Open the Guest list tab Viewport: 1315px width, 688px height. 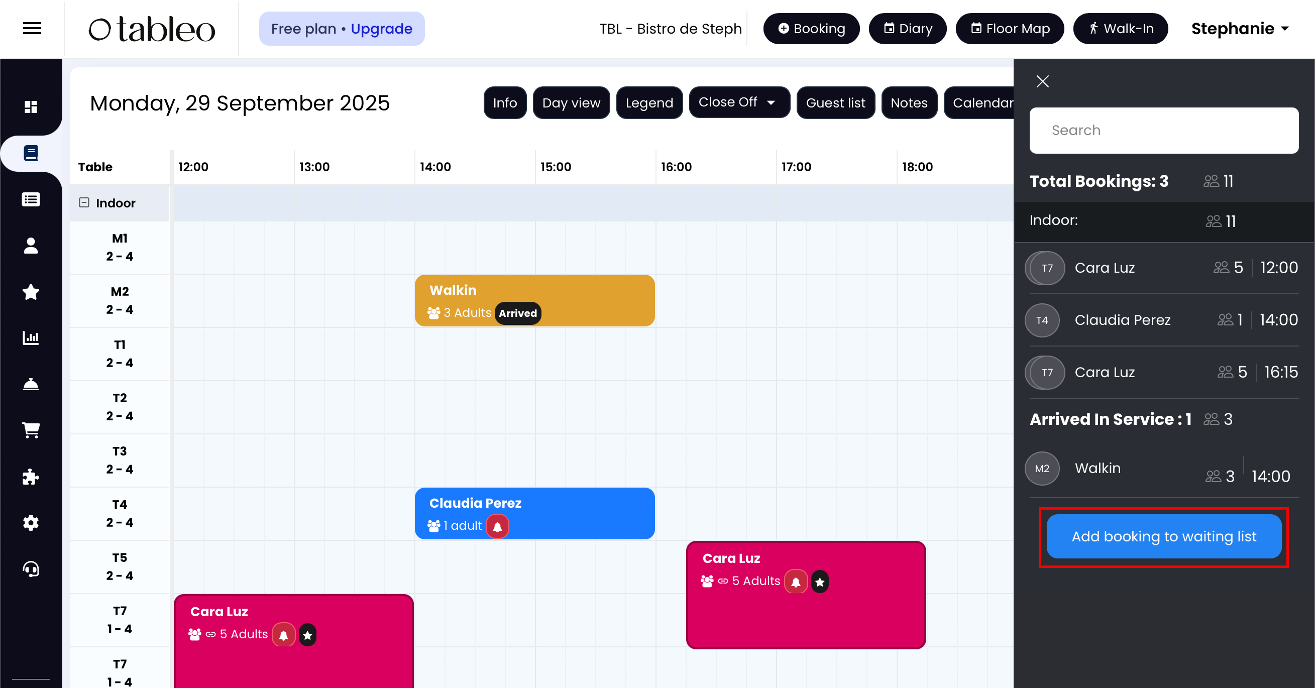835,103
